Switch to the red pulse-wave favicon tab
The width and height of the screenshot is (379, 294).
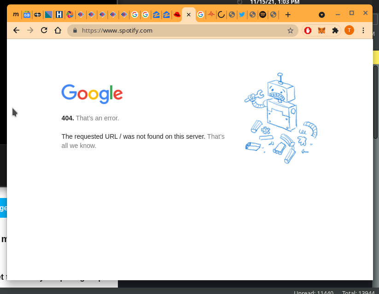click(x=211, y=15)
